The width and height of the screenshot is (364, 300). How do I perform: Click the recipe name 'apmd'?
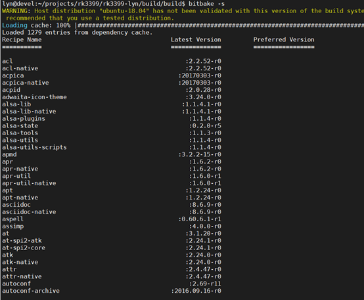click(x=9, y=155)
